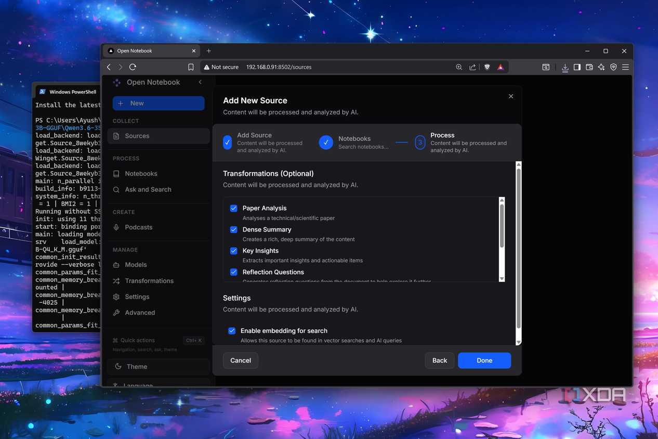
Task: Click the Ask and Search magnifier icon
Action: point(116,189)
